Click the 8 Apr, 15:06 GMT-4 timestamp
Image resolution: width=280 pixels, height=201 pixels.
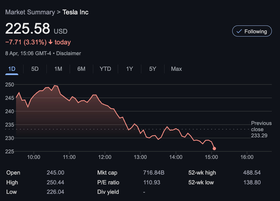pyautogui.click(x=28, y=53)
